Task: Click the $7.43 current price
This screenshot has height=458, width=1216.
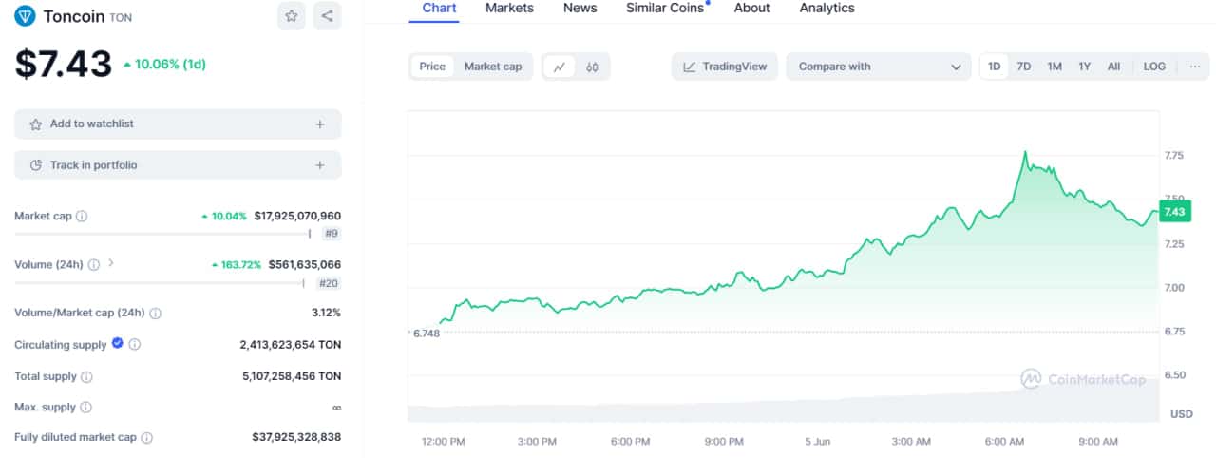Action: tap(63, 65)
